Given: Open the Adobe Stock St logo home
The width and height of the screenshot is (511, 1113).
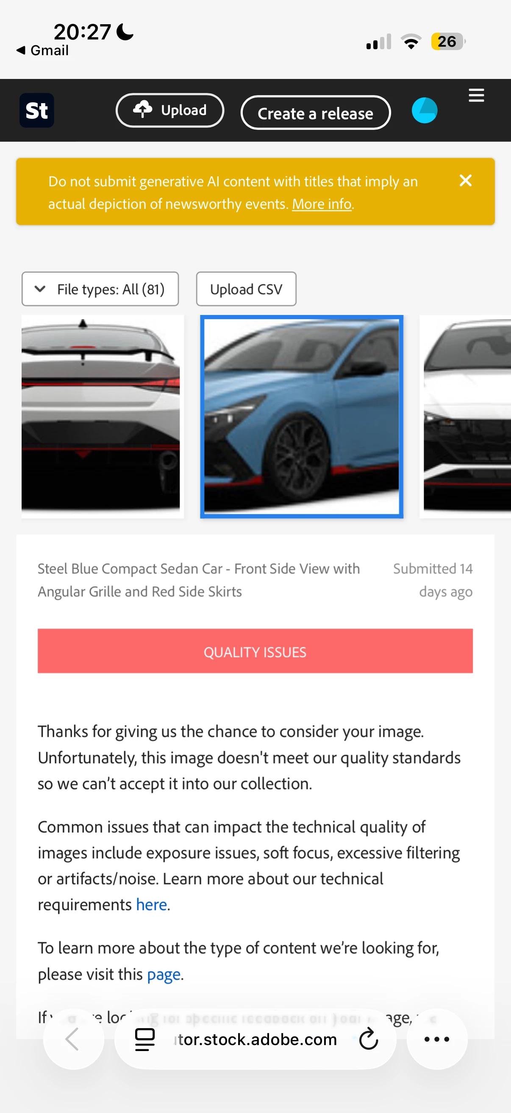Looking at the screenshot, I should (x=37, y=110).
